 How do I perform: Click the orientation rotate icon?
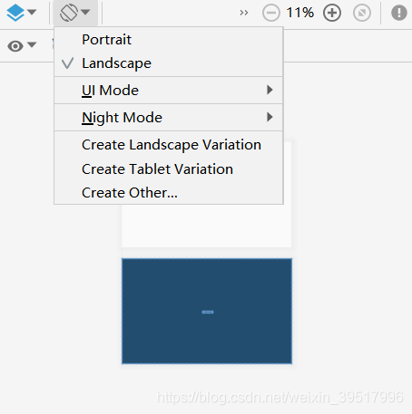[x=69, y=13]
